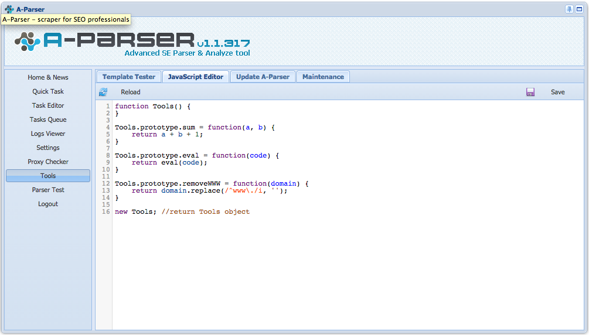
Task: Click line number 16 in the gutter
Action: pos(106,212)
